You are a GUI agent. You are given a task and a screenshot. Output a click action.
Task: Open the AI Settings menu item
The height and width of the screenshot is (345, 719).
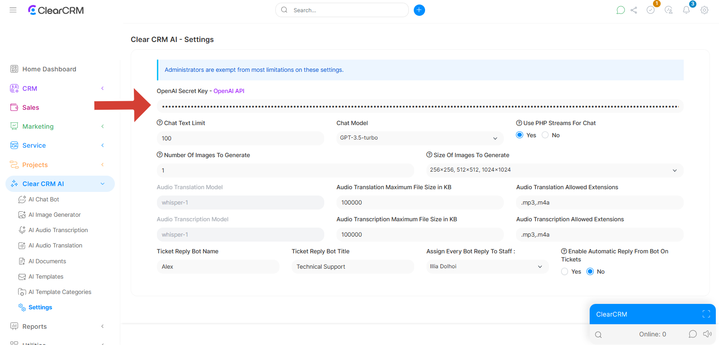[x=40, y=308]
